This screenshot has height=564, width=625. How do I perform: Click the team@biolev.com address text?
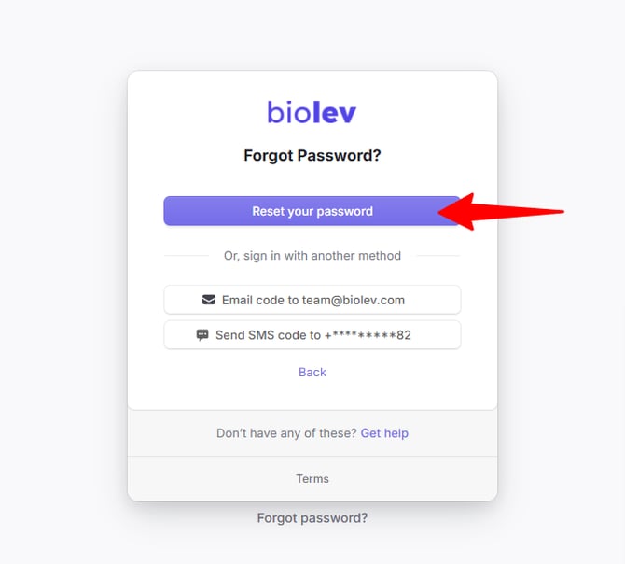click(354, 300)
